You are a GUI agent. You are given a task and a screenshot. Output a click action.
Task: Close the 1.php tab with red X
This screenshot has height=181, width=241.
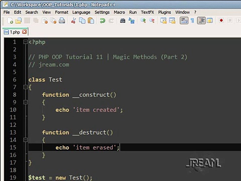point(24,32)
